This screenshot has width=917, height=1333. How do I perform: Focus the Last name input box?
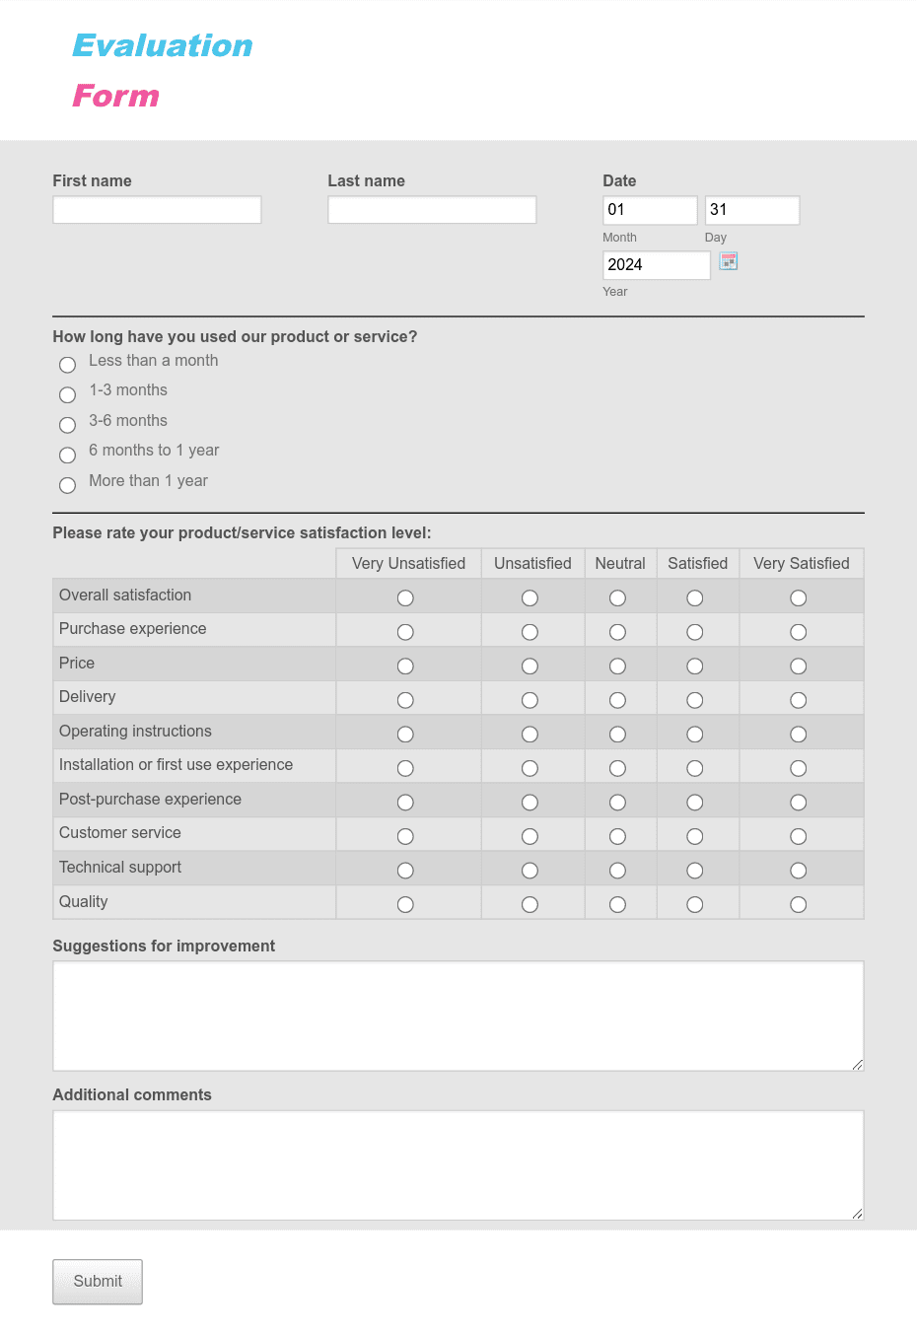(x=432, y=210)
